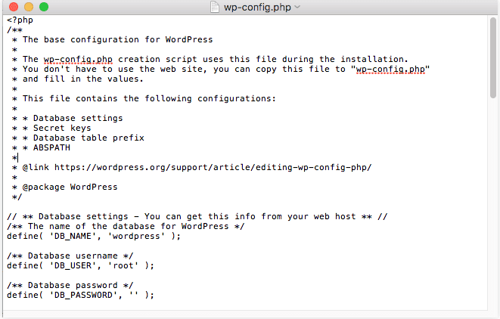Click the vertical scrollbar thumb
Viewport: 500px width, 319px height.
[494, 57]
